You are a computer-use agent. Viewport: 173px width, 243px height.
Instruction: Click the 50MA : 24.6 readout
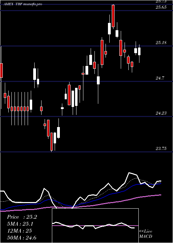22,237
